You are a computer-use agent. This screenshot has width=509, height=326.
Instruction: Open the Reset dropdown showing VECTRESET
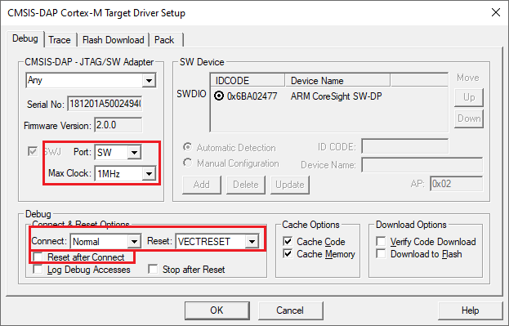[217, 242]
